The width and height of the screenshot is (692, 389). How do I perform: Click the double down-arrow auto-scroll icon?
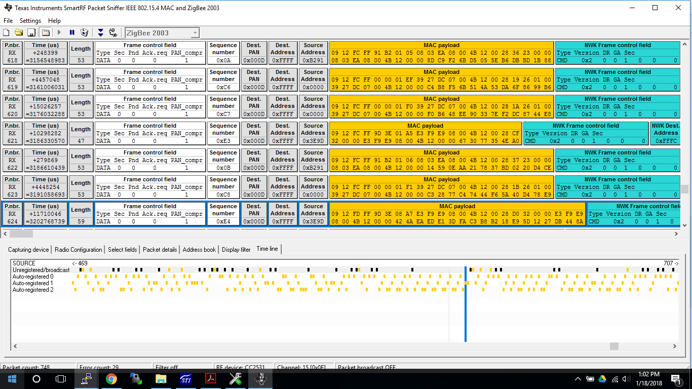(100, 32)
